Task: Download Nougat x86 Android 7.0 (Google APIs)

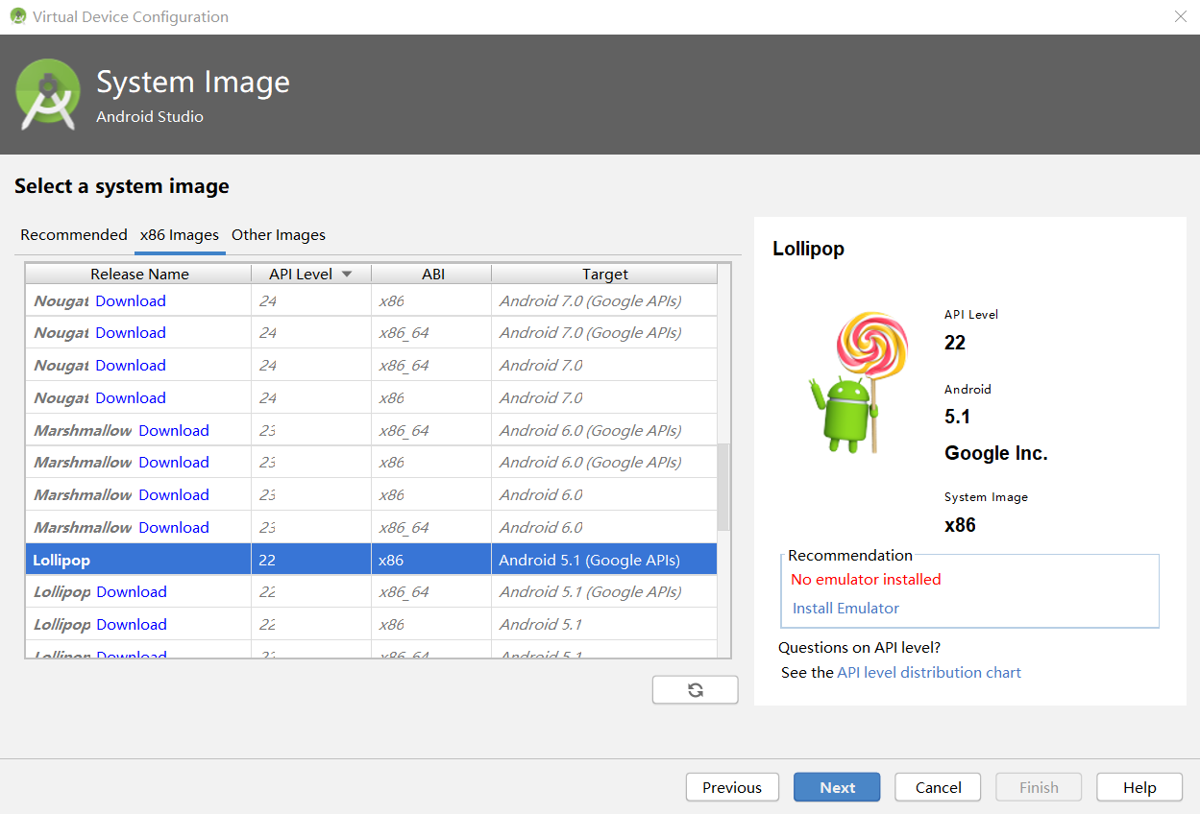Action: 131,300
